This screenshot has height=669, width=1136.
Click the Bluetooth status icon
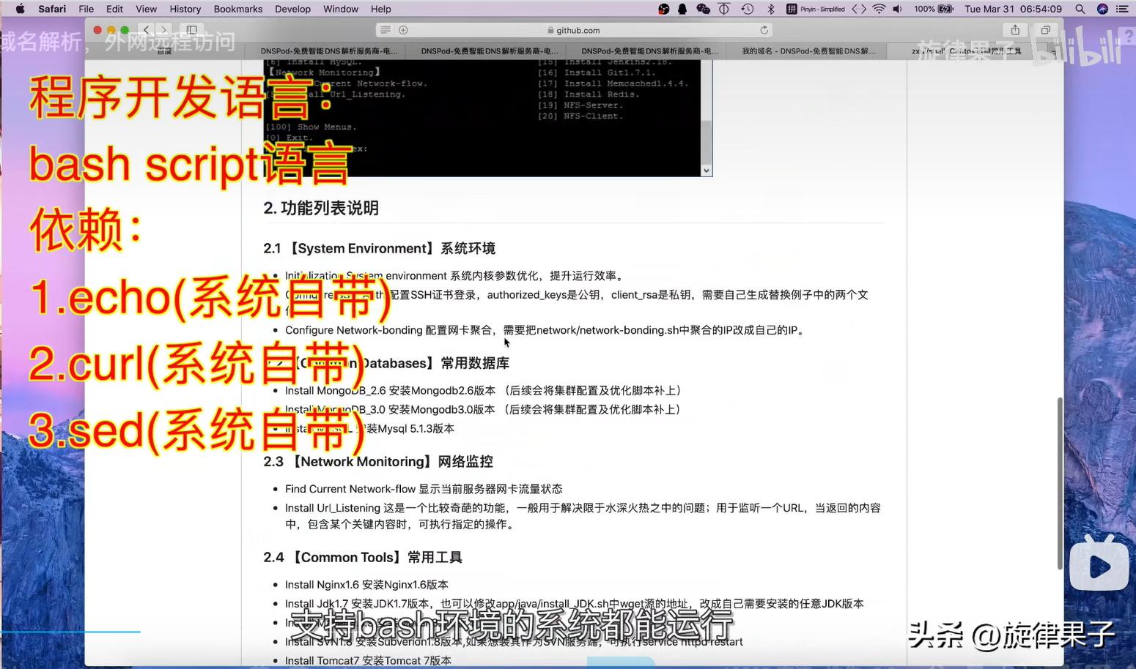[770, 10]
